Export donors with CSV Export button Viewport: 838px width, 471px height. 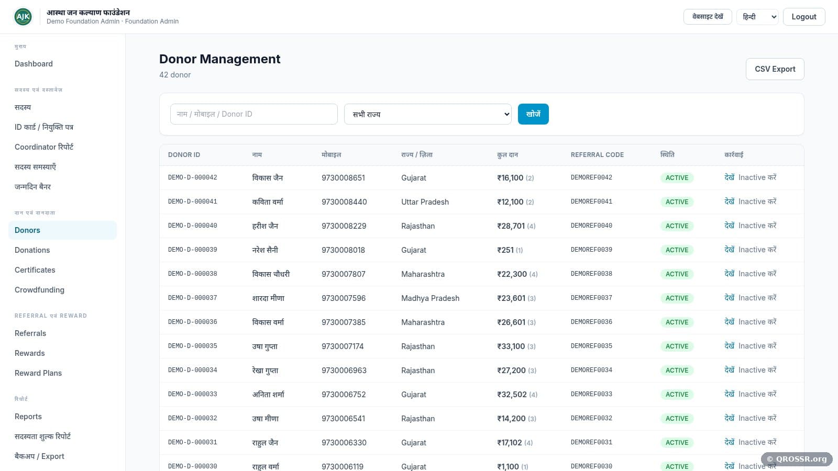pos(775,69)
